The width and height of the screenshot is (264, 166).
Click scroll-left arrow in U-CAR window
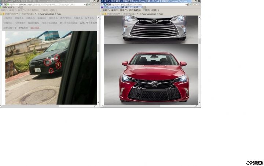103,106
